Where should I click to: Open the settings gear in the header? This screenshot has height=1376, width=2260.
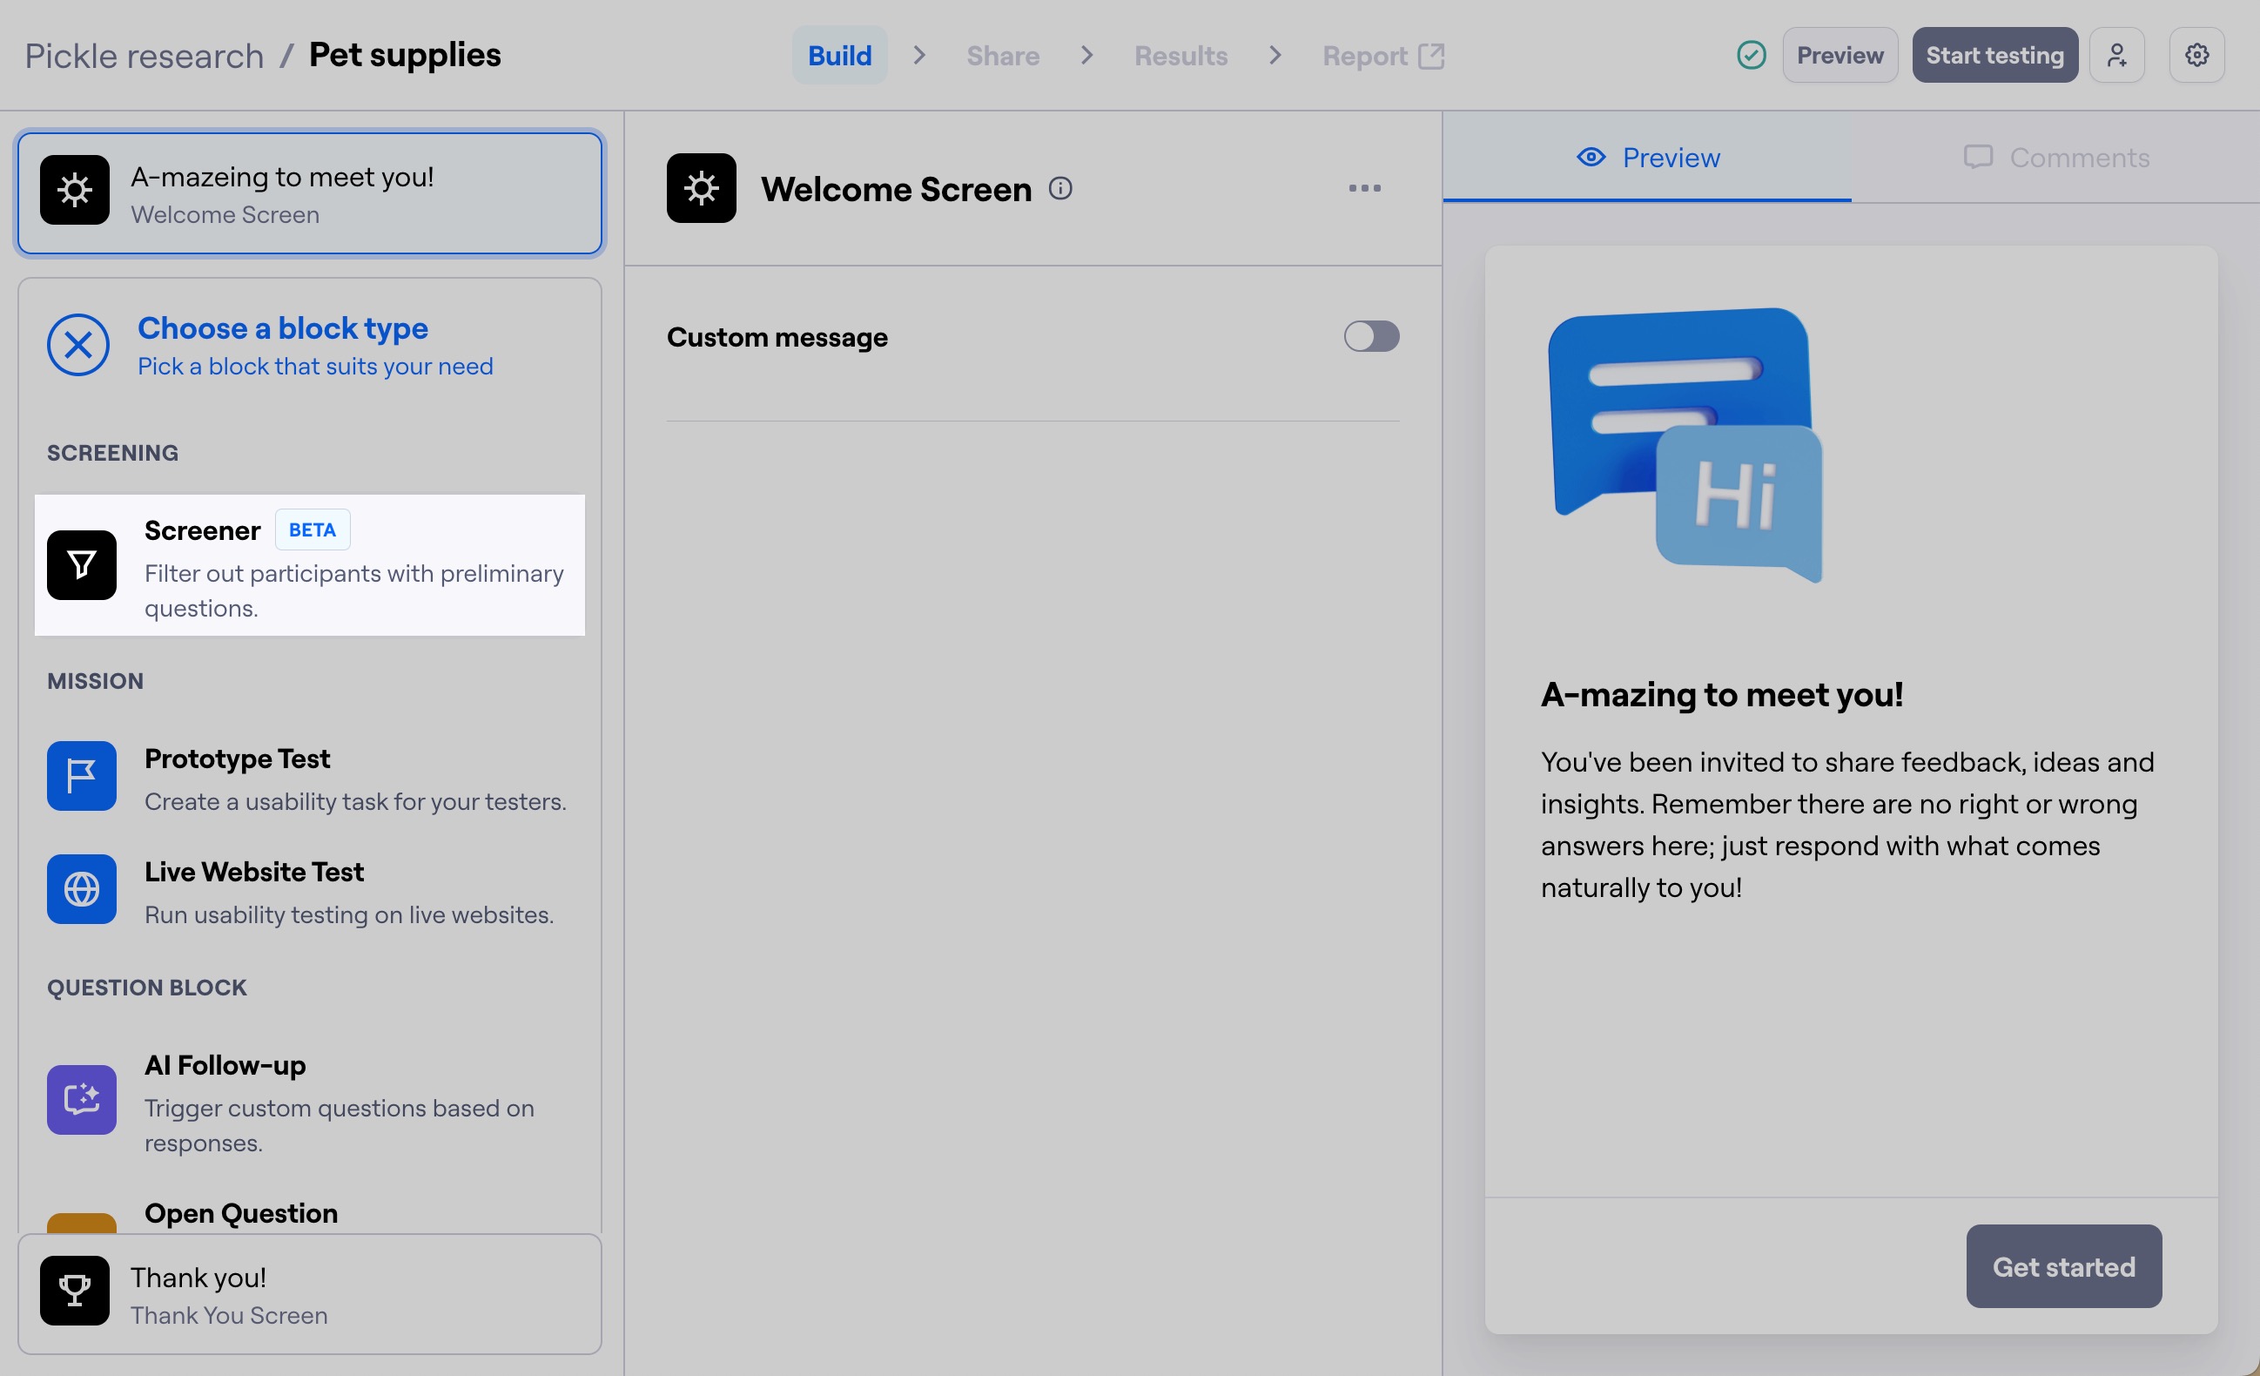[x=2196, y=55]
